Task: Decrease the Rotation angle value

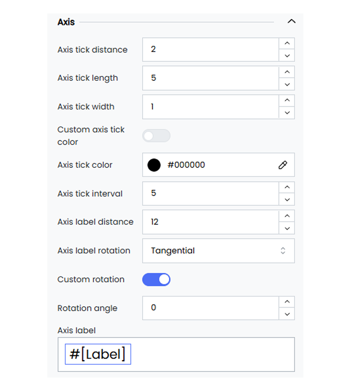Action: point(287,314)
